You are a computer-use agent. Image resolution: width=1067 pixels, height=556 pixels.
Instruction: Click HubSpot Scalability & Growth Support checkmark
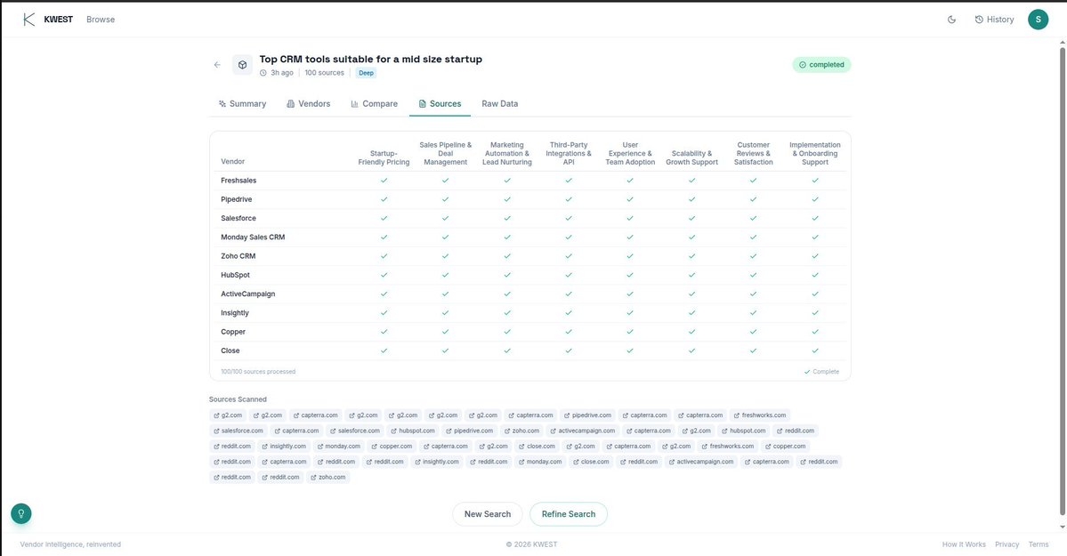(691, 275)
